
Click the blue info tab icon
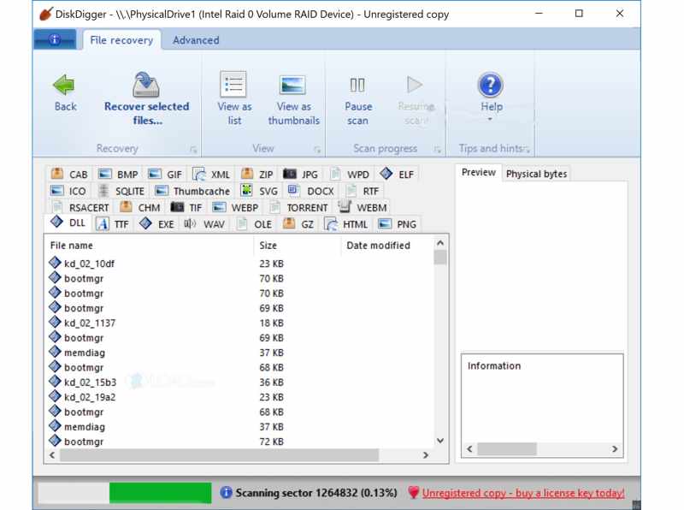[55, 39]
